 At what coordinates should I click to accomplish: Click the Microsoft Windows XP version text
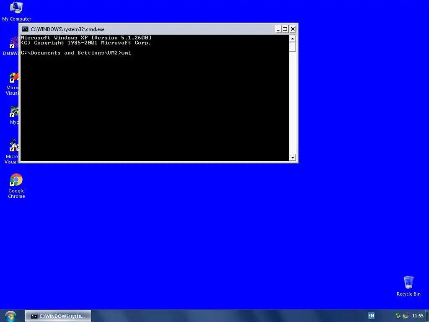(x=86, y=37)
